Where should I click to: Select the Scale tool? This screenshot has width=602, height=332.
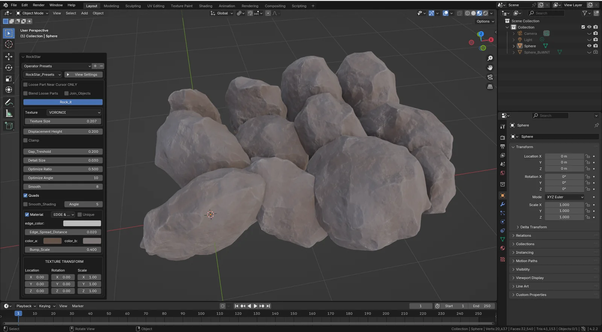click(9, 79)
